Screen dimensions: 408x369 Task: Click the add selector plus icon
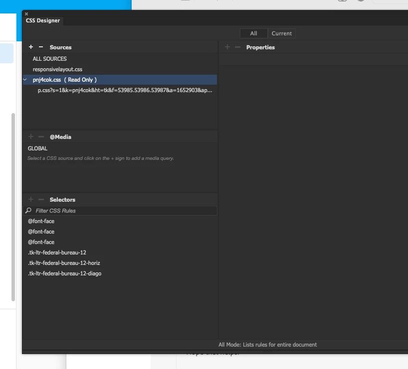[31, 199]
